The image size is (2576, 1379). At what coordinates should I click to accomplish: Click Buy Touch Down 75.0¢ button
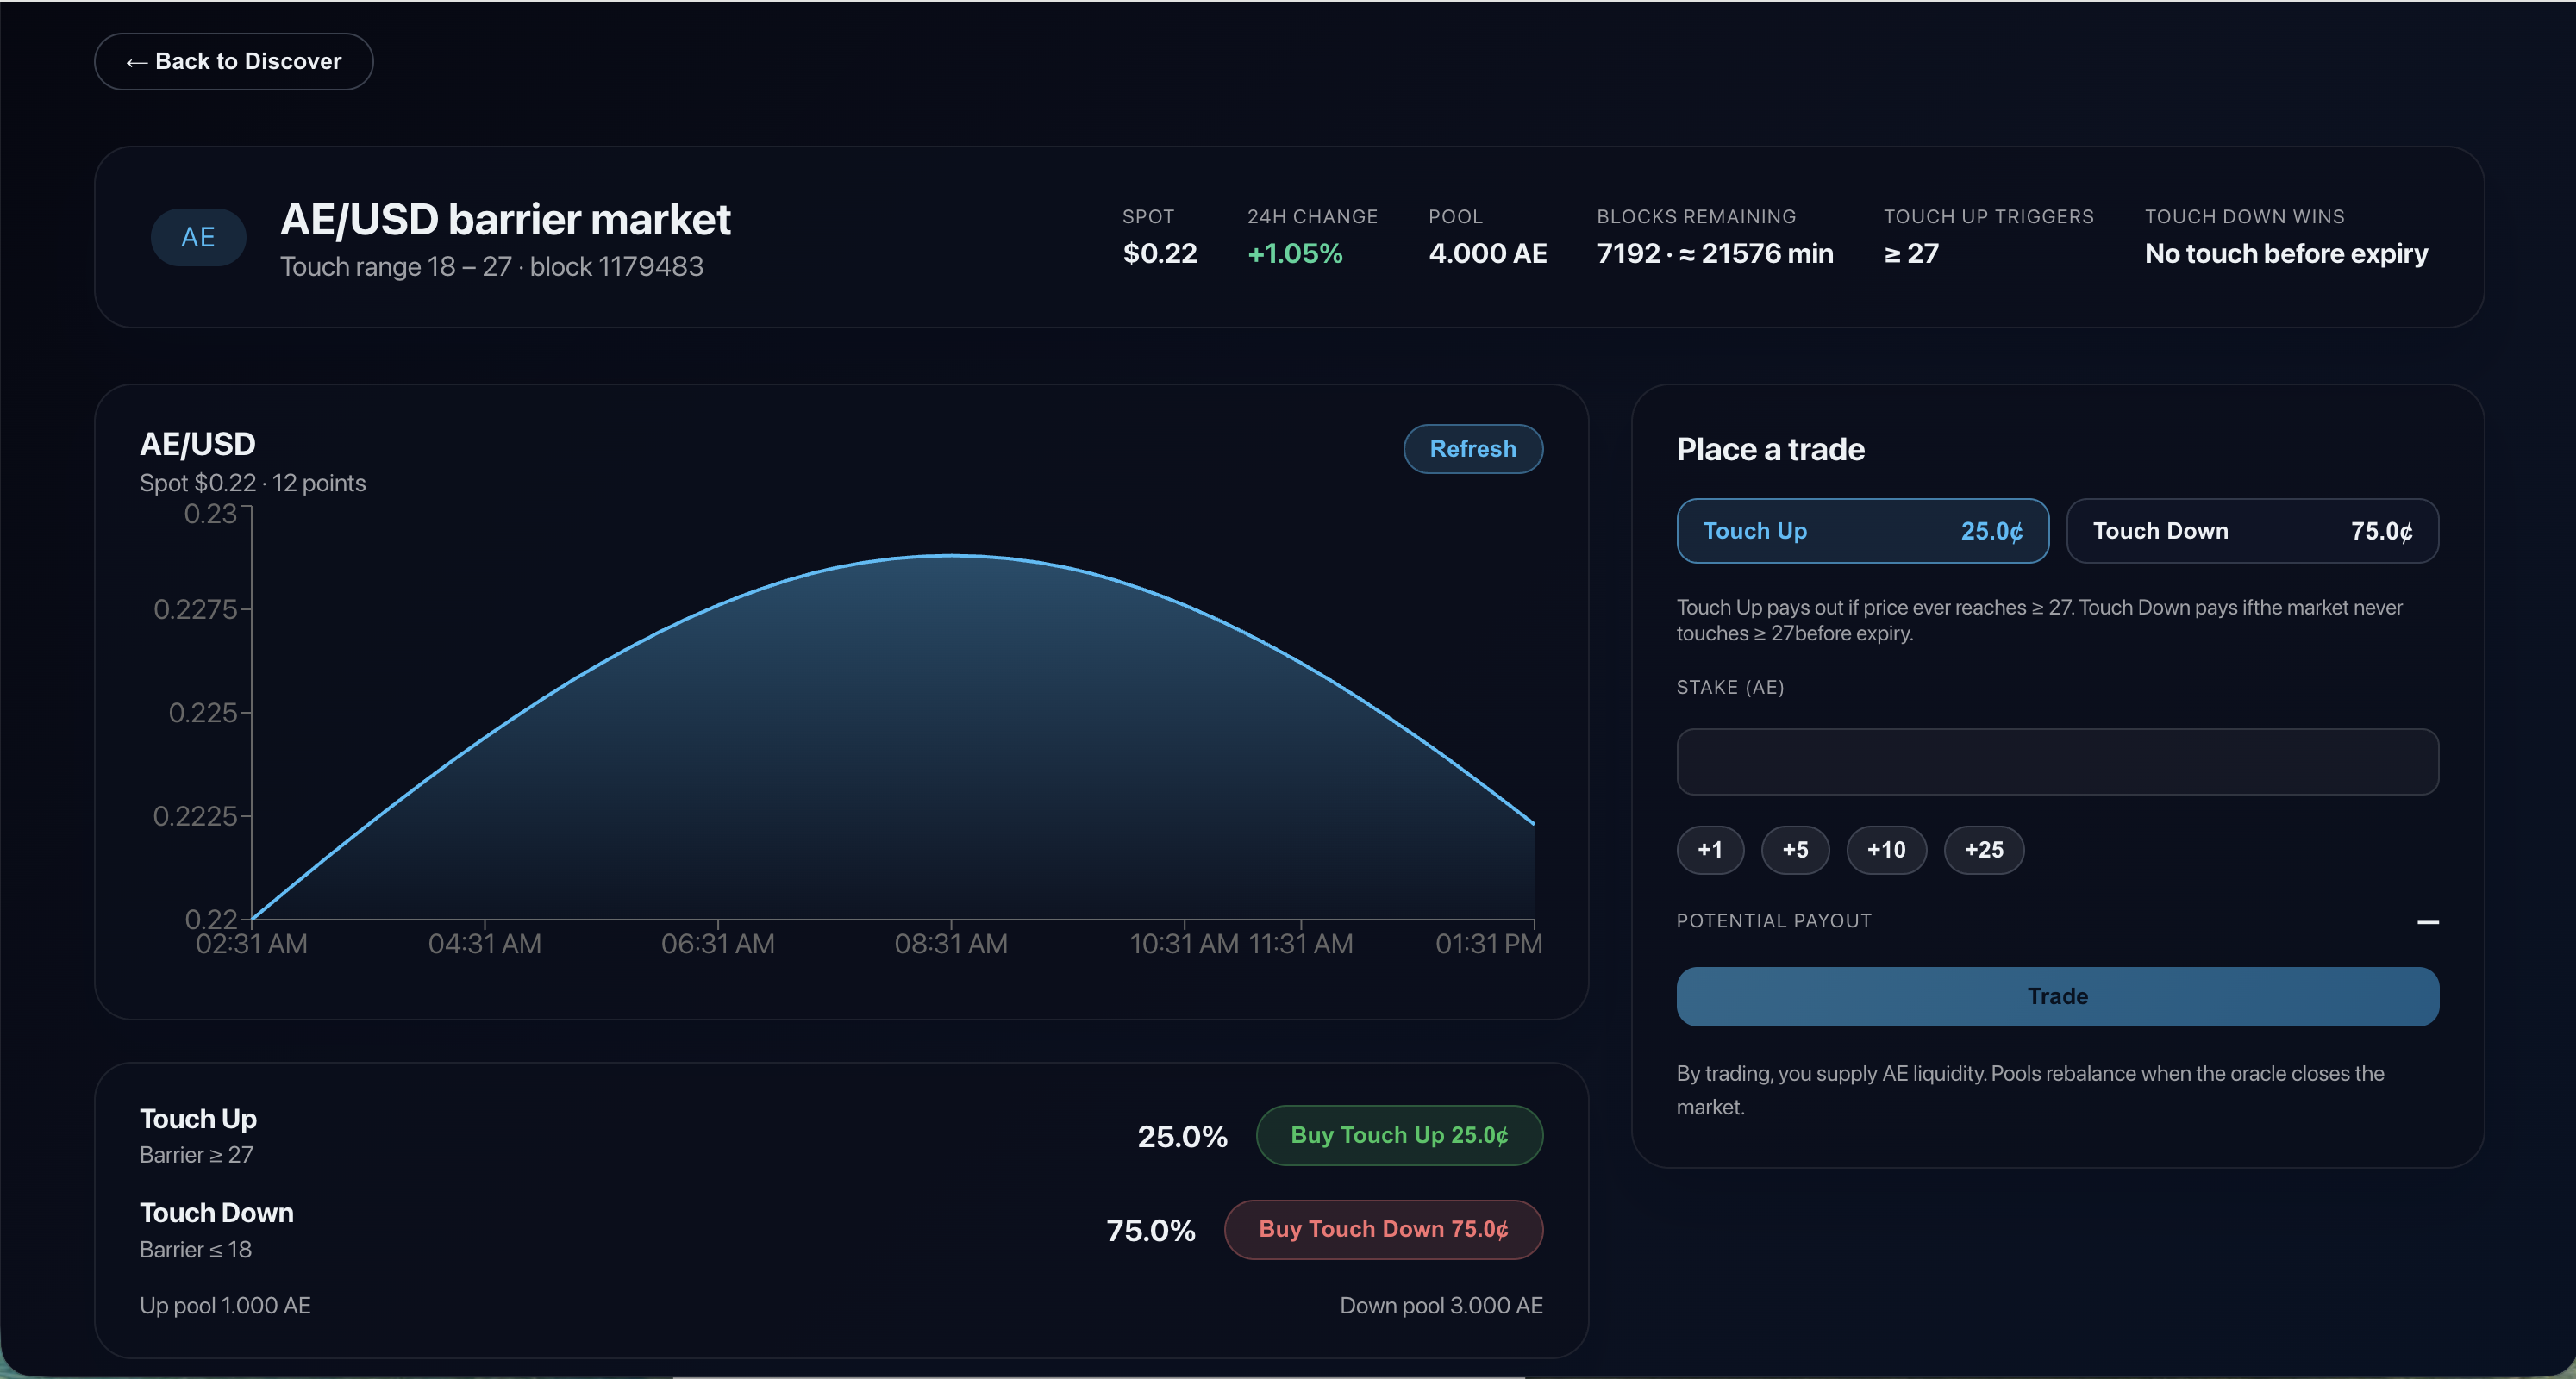tap(1383, 1229)
